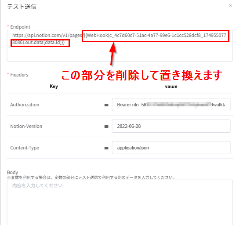Click the Key column header
236x225 pixels.
[x=54, y=86]
